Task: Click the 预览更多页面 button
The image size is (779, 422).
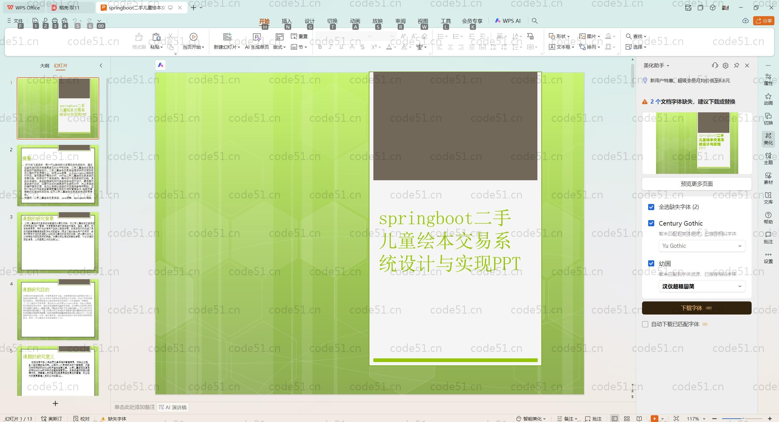Action: [x=696, y=184]
